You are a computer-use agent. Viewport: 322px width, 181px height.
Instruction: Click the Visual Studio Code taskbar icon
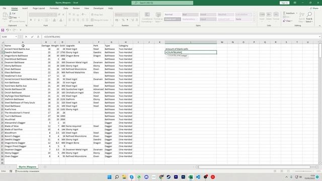(x=198, y=177)
